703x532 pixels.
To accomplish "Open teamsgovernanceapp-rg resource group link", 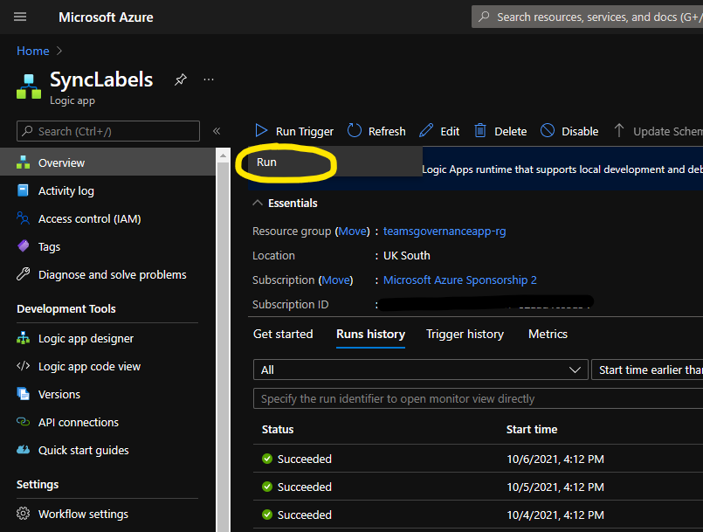I will (445, 231).
